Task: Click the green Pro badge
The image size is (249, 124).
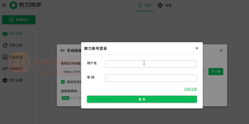Action: [66, 98]
